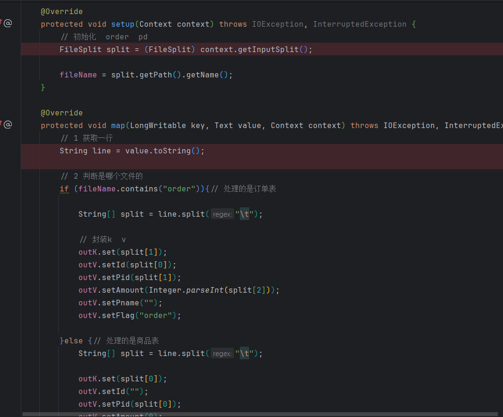The width and height of the screenshot is (503, 417).
Task: Click the highlighted value.toString() line
Action: [132, 151]
